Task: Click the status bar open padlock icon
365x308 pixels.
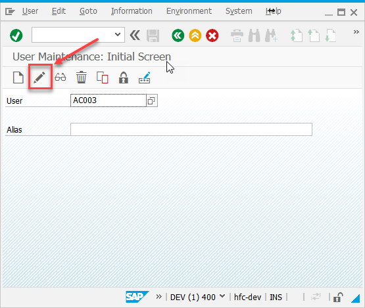Action: 338,297
